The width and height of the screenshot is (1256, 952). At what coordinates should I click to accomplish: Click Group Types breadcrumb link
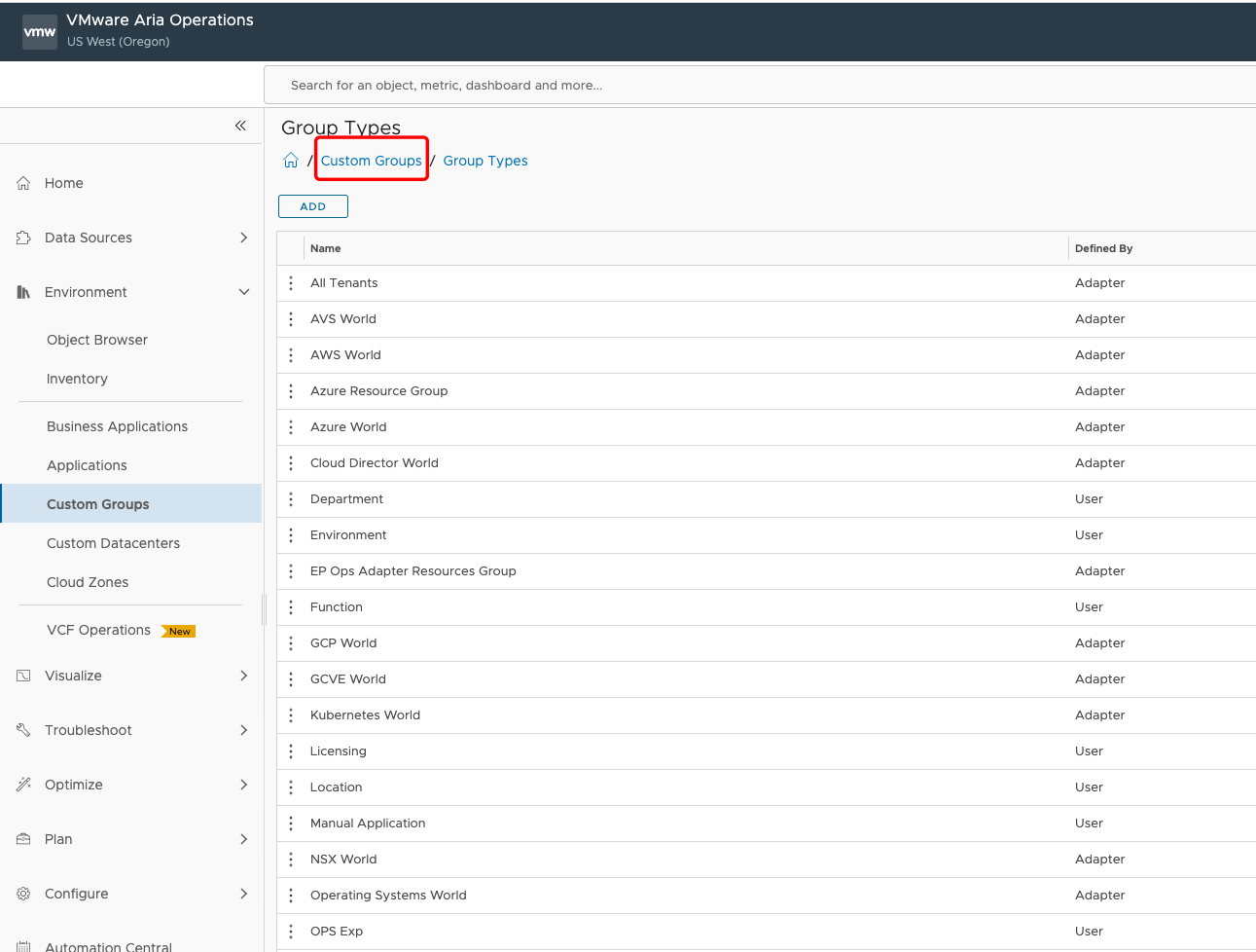tap(485, 161)
